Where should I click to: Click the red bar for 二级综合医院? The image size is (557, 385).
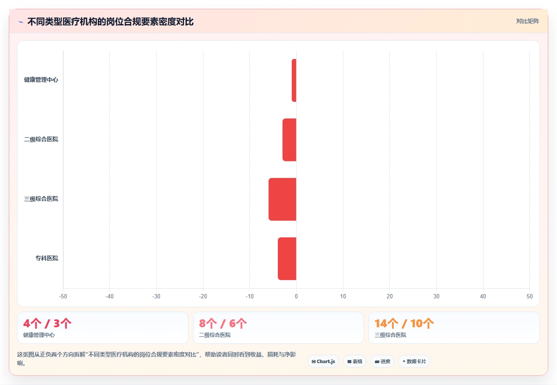[289, 140]
